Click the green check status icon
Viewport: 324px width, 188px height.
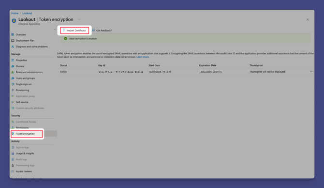[x=65, y=39]
